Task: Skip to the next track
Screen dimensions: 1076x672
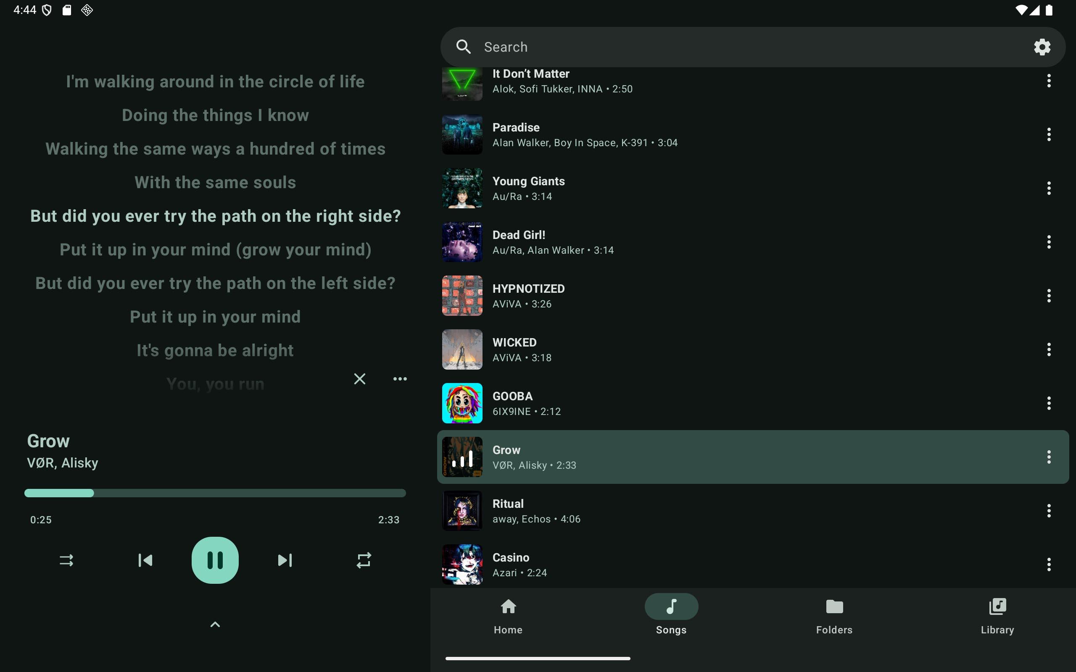Action: pyautogui.click(x=285, y=560)
